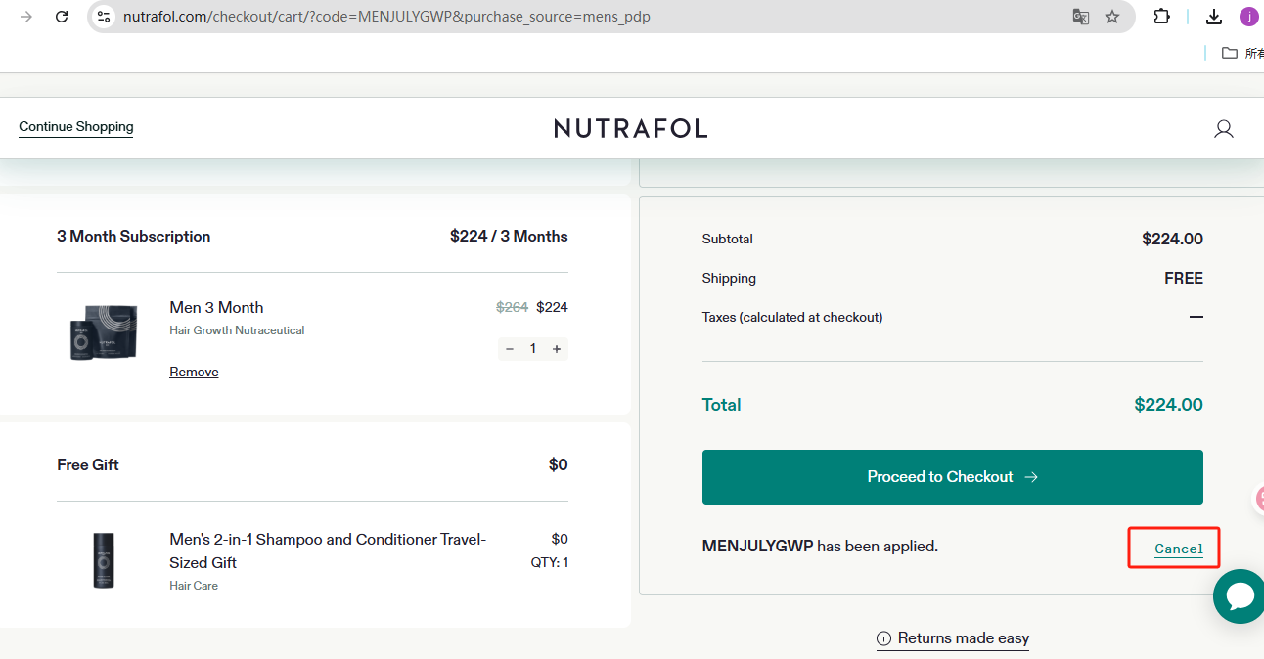Screen dimensions: 1264x659
Task: Click the translate page icon
Action: pos(1080,17)
